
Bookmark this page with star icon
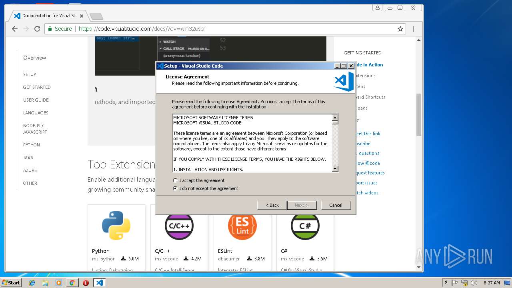tap(400, 29)
